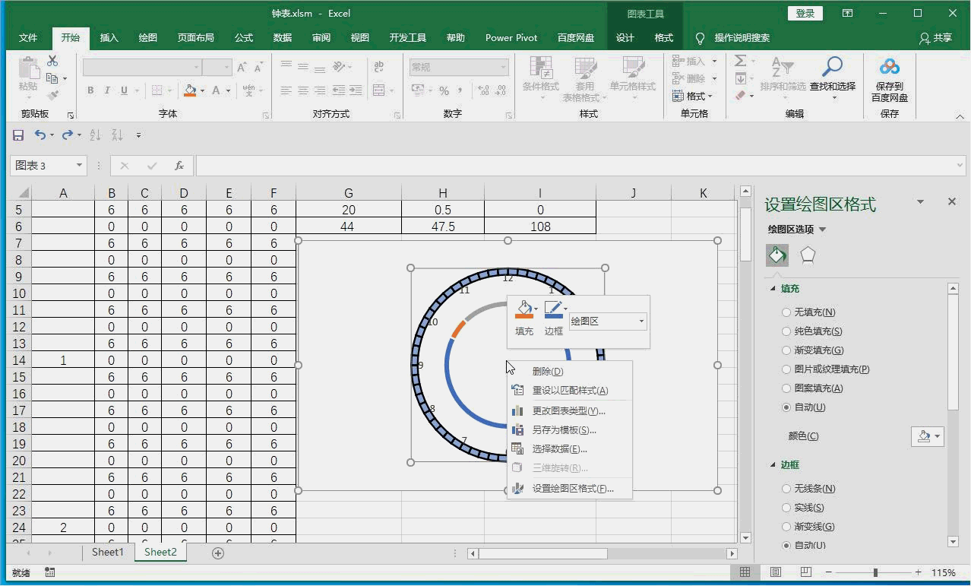Click the formula bar input field
971x586 pixels.
coord(580,166)
